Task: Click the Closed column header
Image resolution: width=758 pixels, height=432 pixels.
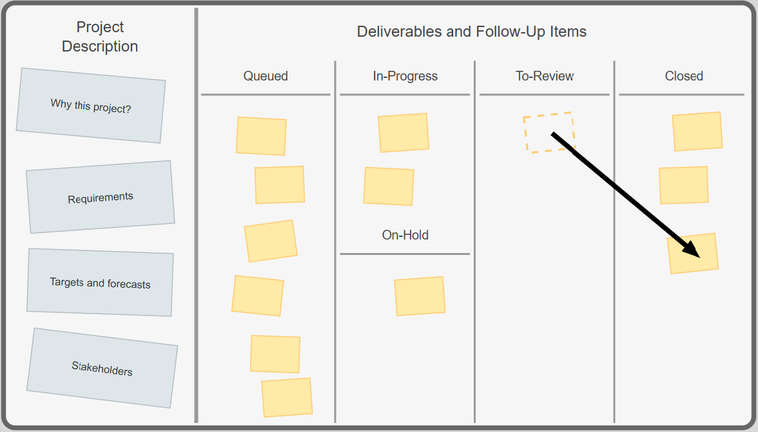Action: coord(683,76)
